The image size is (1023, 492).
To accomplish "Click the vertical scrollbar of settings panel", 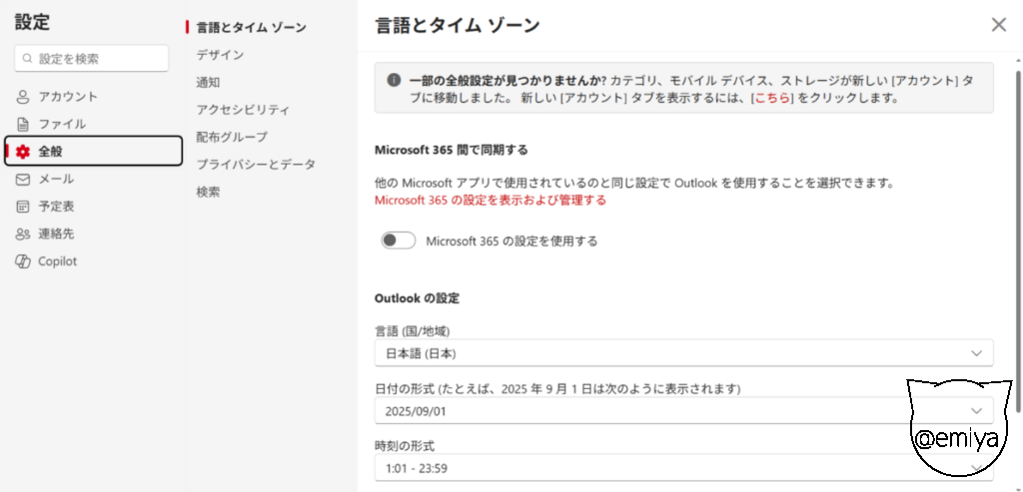I will click(1017, 240).
